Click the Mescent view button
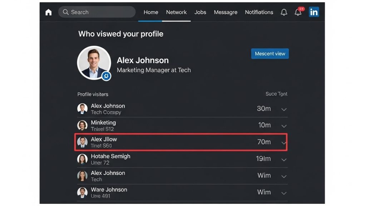This screenshot has height=206, width=366. (270, 54)
